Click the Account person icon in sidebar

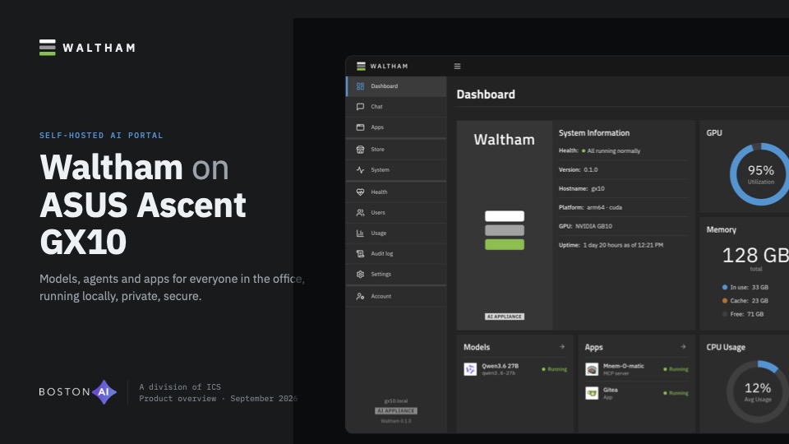[x=360, y=297]
